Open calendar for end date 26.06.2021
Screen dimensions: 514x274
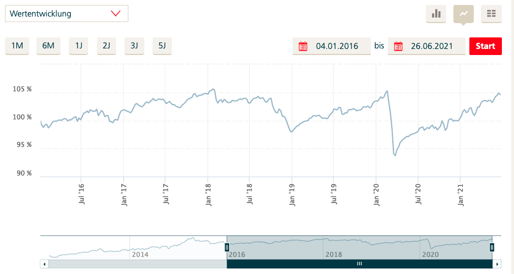(398, 46)
